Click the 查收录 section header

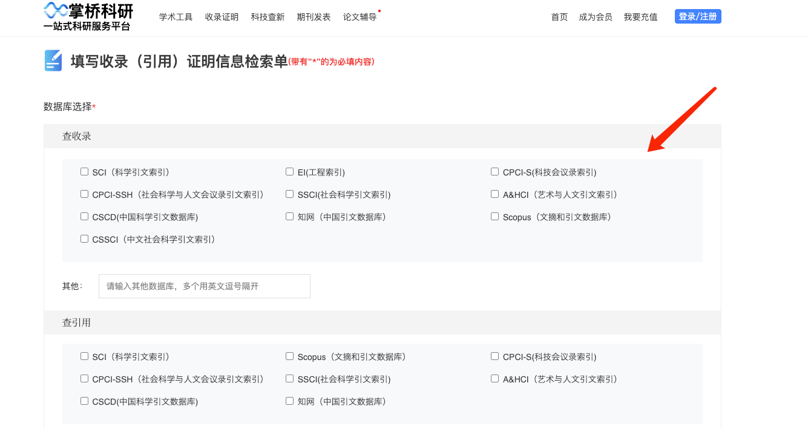click(383, 136)
